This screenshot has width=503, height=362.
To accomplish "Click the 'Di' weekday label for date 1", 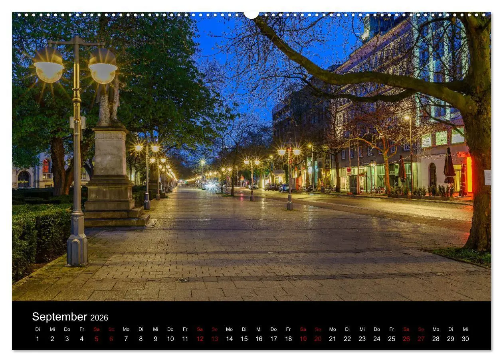I will [38, 329].
